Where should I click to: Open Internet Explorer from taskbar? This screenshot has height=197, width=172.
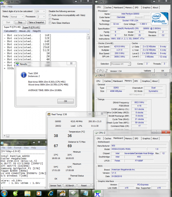[51, 193]
